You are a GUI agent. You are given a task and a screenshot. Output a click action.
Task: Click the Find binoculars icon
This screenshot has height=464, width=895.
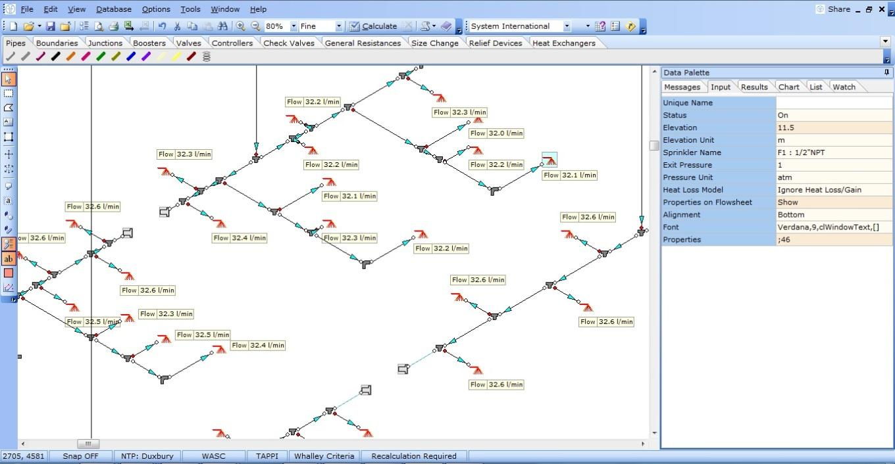(222, 26)
